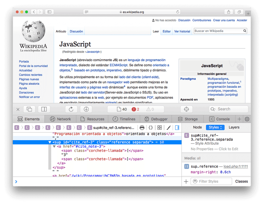Open the Timelines tab
The height and width of the screenshot is (205, 264).
point(124,119)
